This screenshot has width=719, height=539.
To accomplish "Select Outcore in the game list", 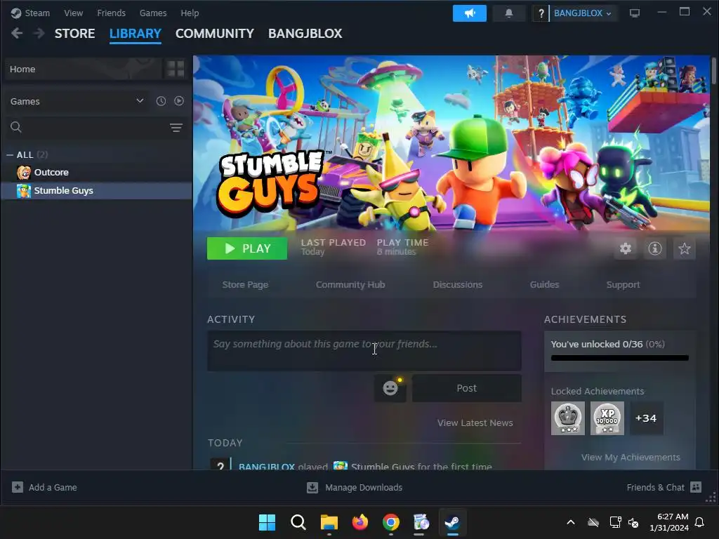I will pos(96,173).
